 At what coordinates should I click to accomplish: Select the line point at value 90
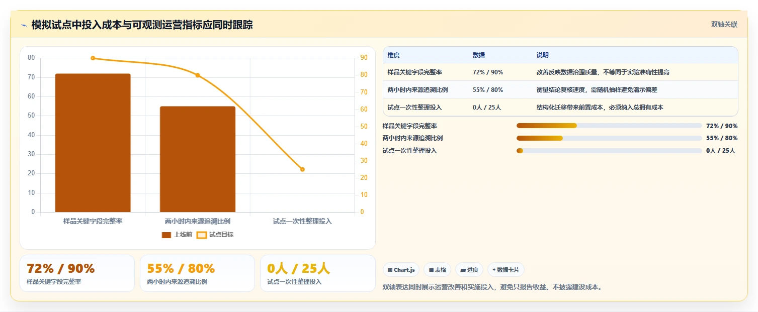[x=93, y=58]
